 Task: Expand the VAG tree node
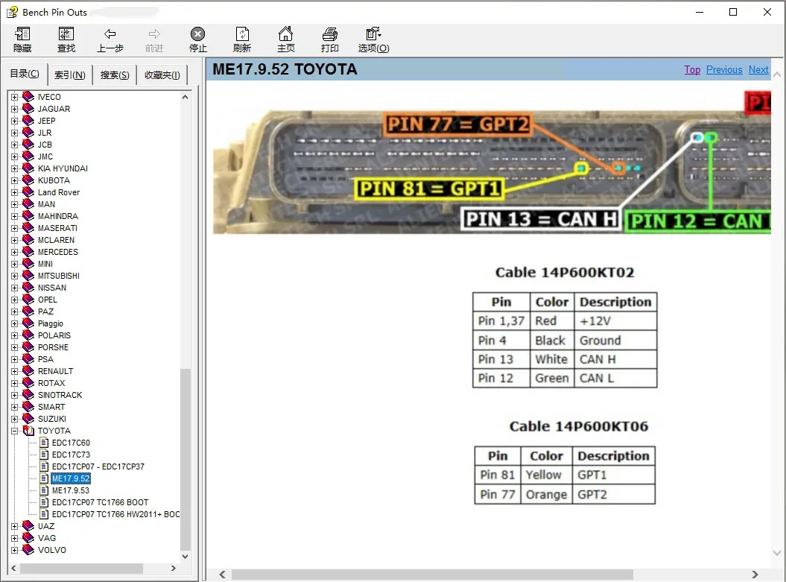15,538
